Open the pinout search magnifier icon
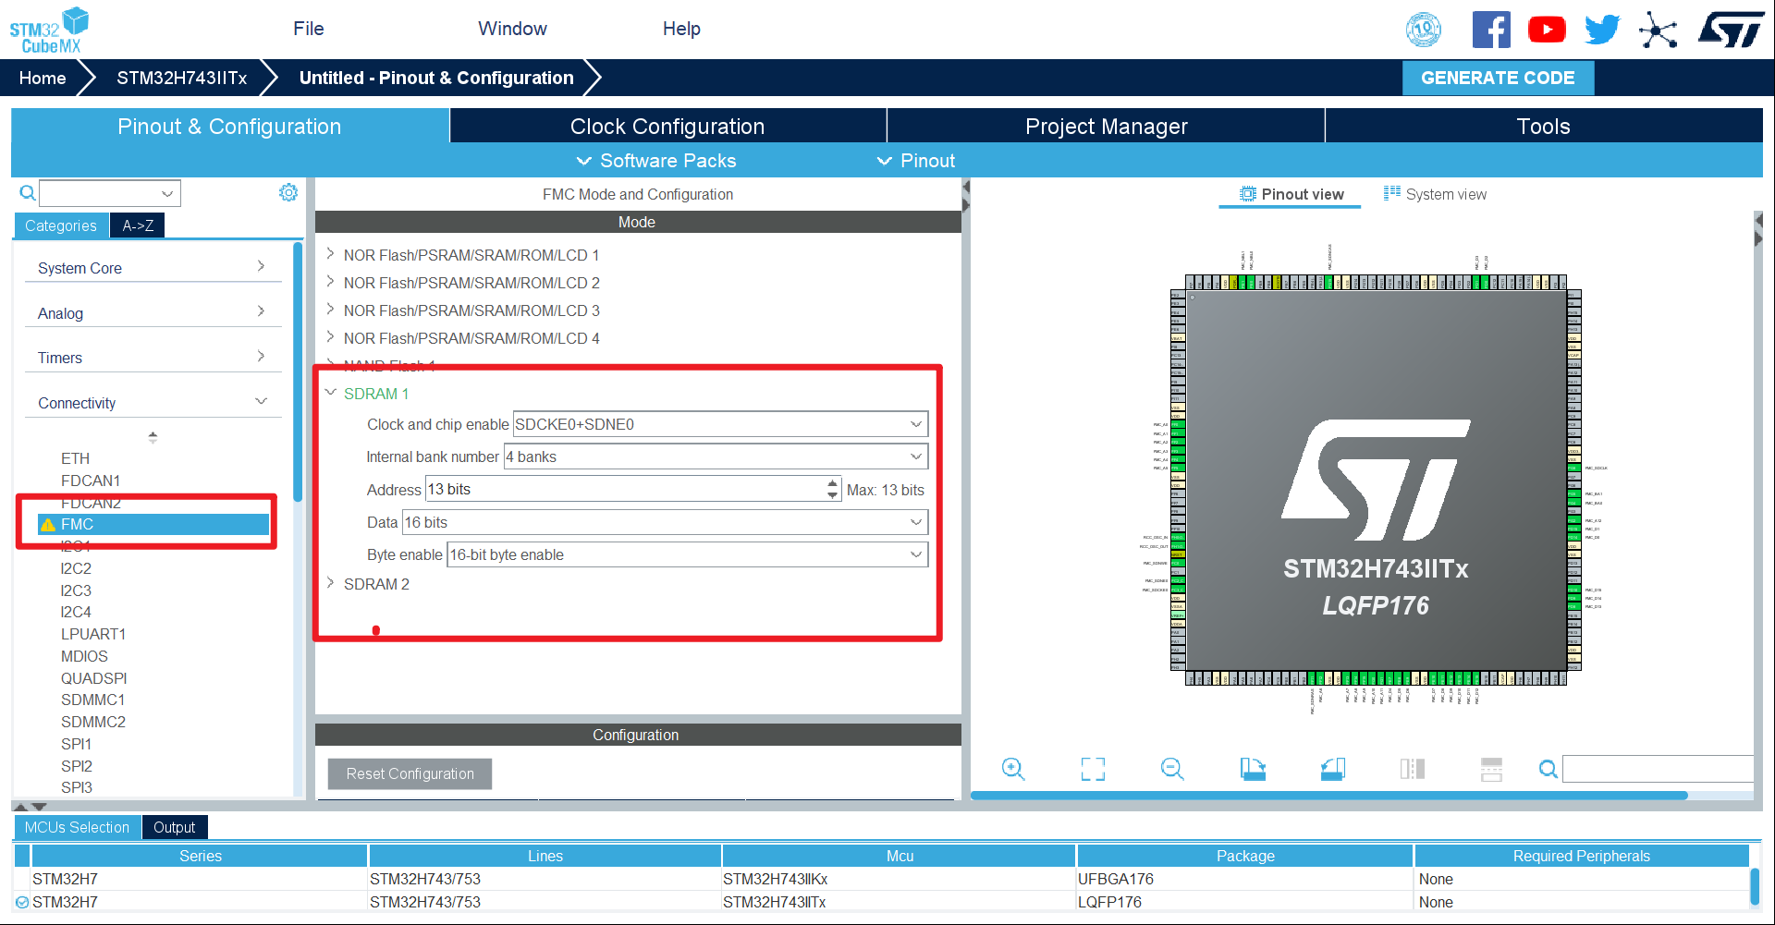 point(1548,769)
